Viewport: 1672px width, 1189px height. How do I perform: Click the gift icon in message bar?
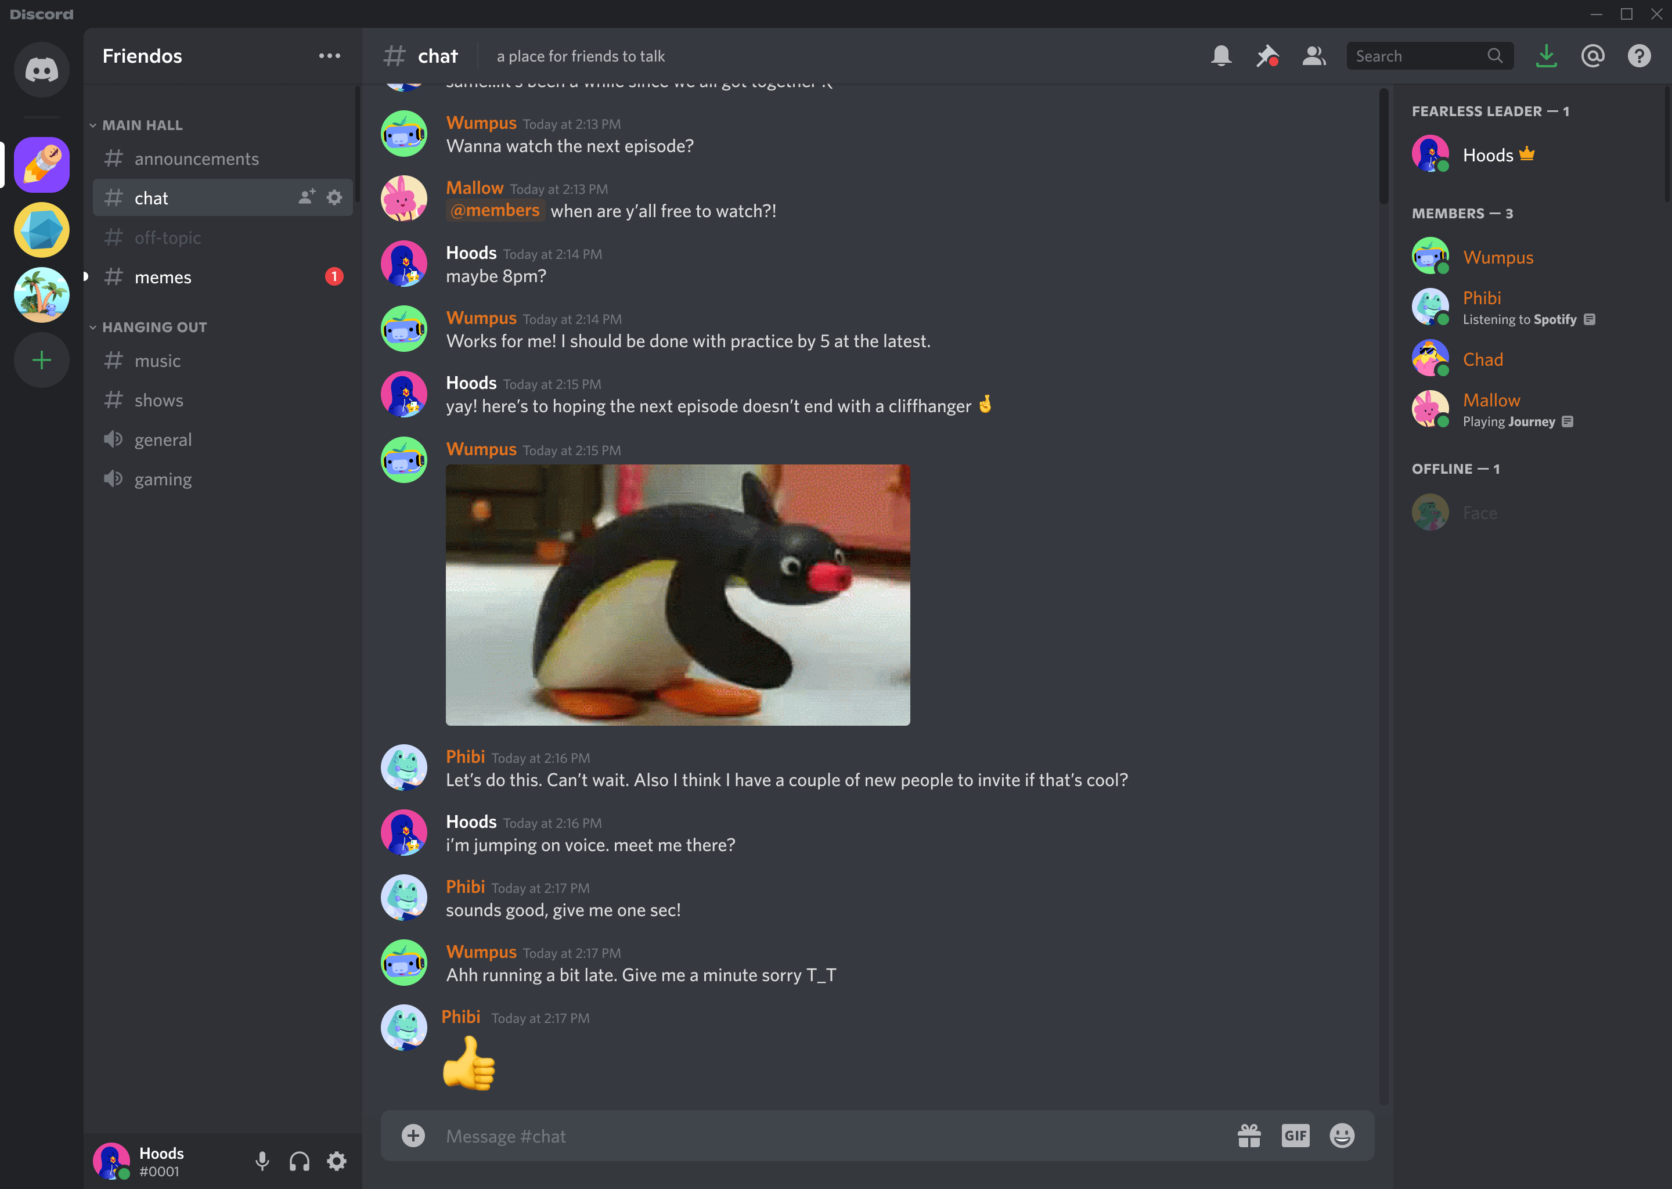(x=1250, y=1136)
